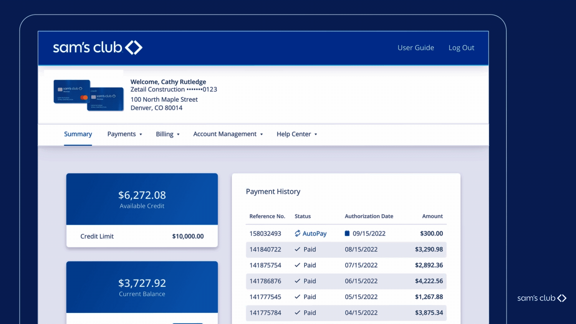Click reference number 141777545
This screenshot has height=324, width=576.
[265, 297]
